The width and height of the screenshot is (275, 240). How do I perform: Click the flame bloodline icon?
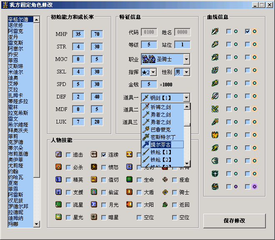(215, 135)
